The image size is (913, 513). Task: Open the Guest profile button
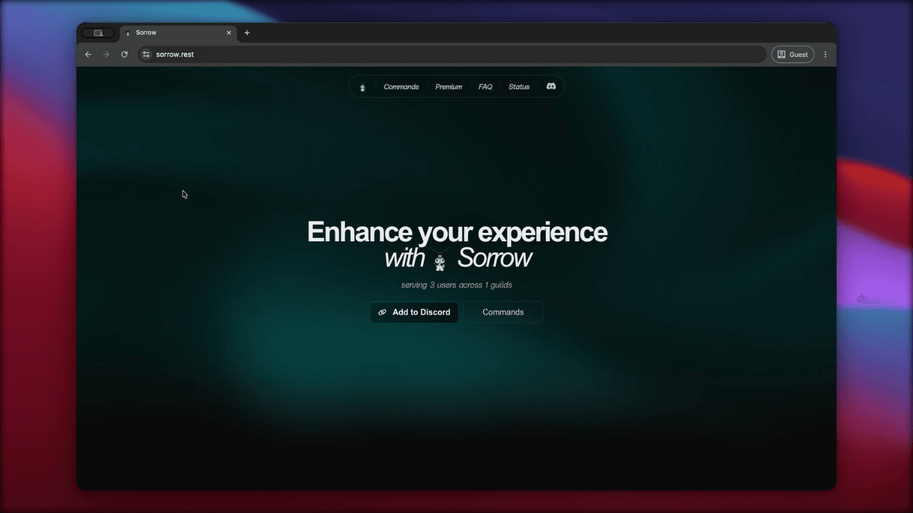[793, 55]
